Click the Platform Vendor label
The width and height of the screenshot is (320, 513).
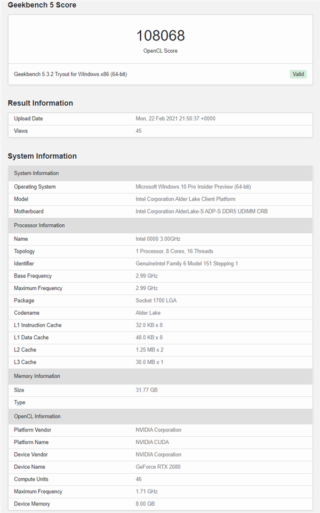(33, 430)
